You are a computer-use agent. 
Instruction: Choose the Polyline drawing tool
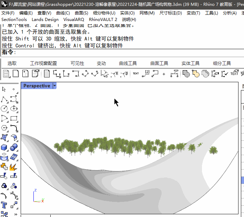(4, 99)
